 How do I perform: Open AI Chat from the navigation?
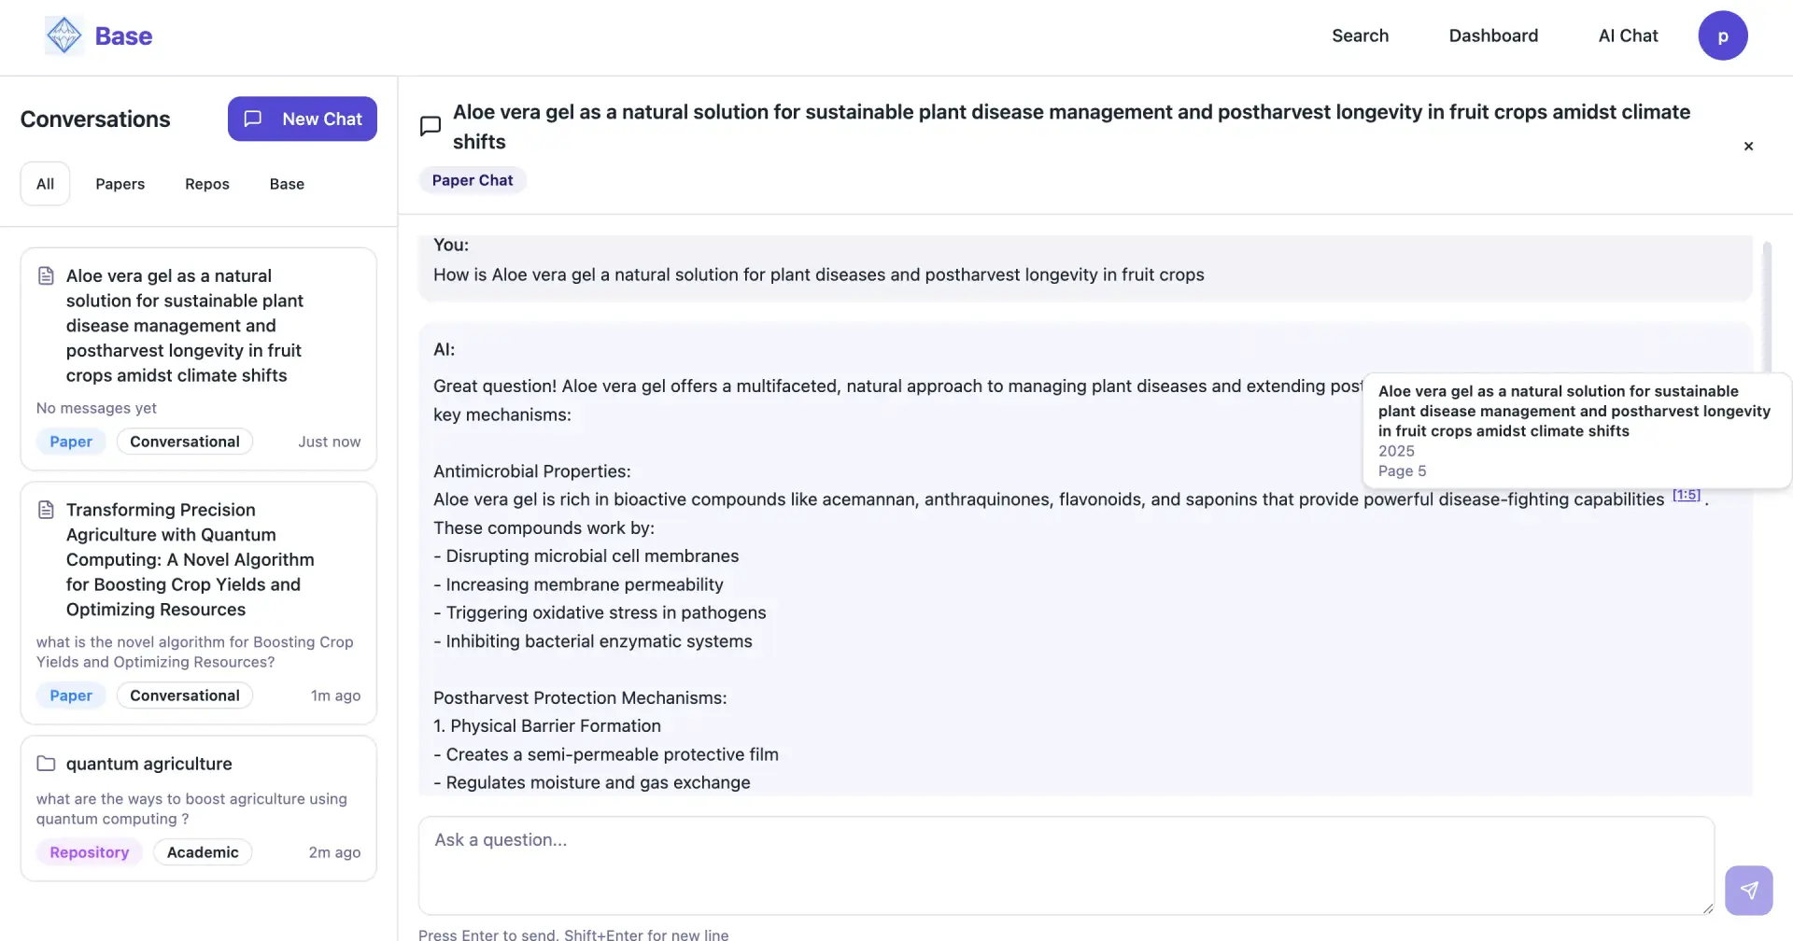pyautogui.click(x=1627, y=35)
